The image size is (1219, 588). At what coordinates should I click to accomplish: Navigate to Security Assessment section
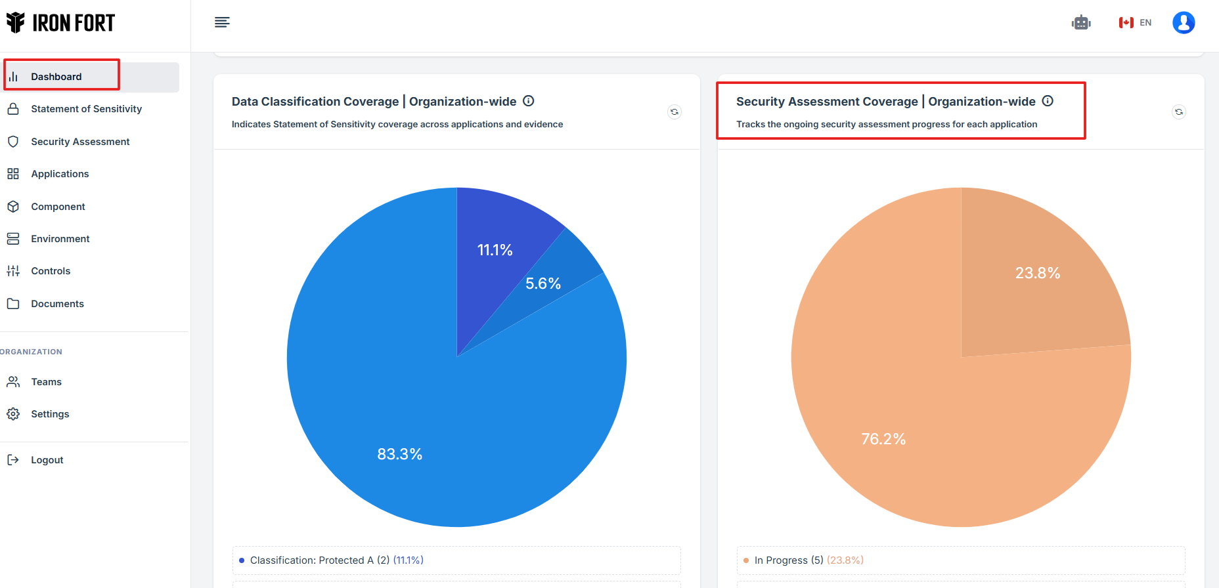click(80, 142)
